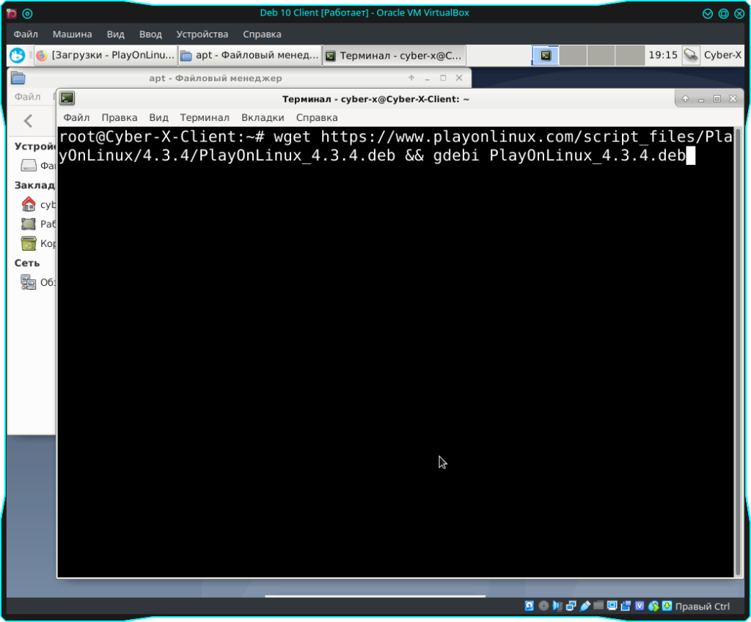Click the VirtualBox audio status icon
The image size is (751, 622).
(557, 606)
